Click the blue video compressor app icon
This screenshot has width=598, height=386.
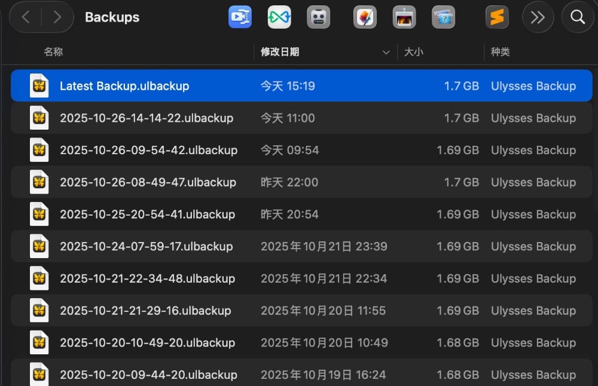[240, 17]
